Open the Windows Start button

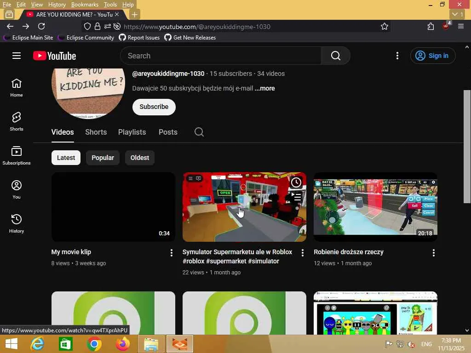[x=11, y=344]
